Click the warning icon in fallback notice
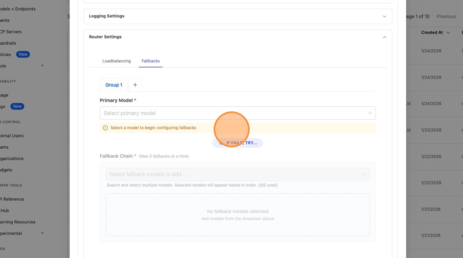Image resolution: width=463 pixels, height=258 pixels. [105, 128]
